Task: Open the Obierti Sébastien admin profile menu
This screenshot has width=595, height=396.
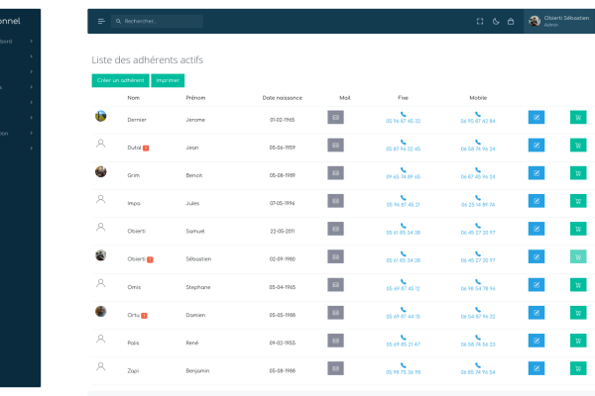Action: click(557, 21)
